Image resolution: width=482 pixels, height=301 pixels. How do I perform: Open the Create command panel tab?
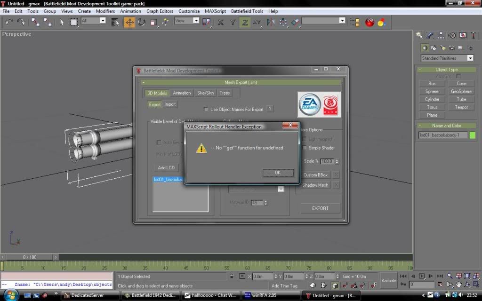(x=419, y=35)
